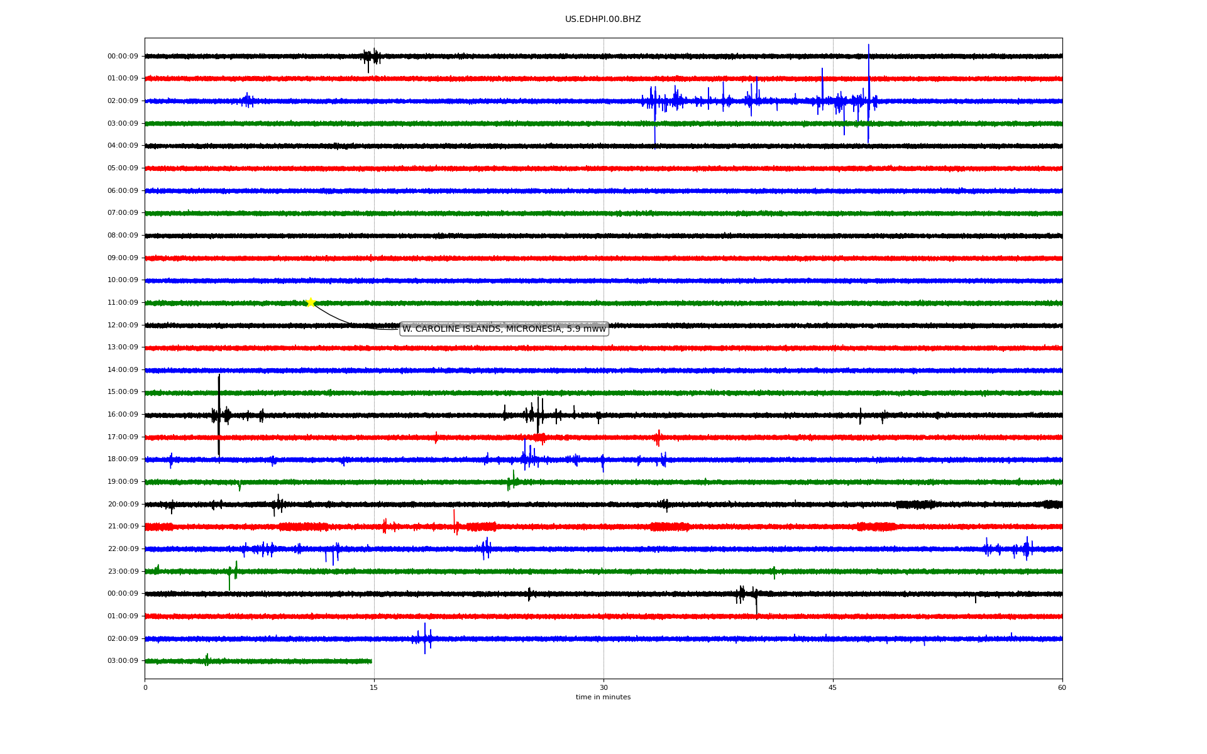Click the 11:00:09 row time label

[123, 303]
